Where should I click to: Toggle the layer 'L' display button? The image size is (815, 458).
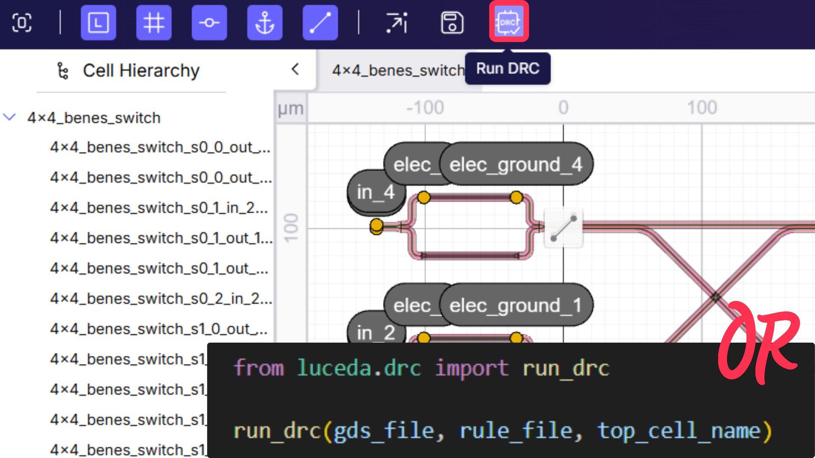click(x=98, y=22)
